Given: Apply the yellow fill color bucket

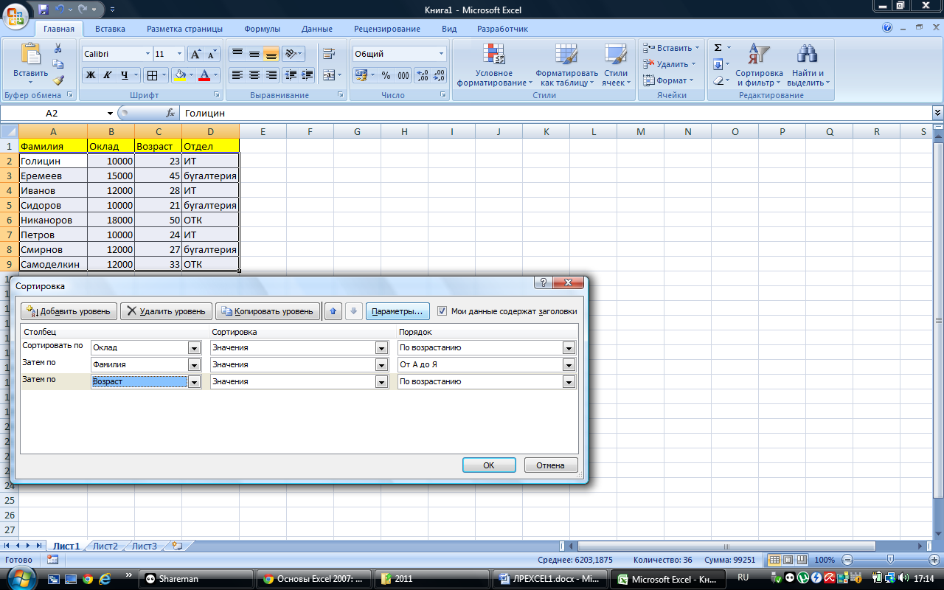Looking at the screenshot, I should (x=179, y=74).
